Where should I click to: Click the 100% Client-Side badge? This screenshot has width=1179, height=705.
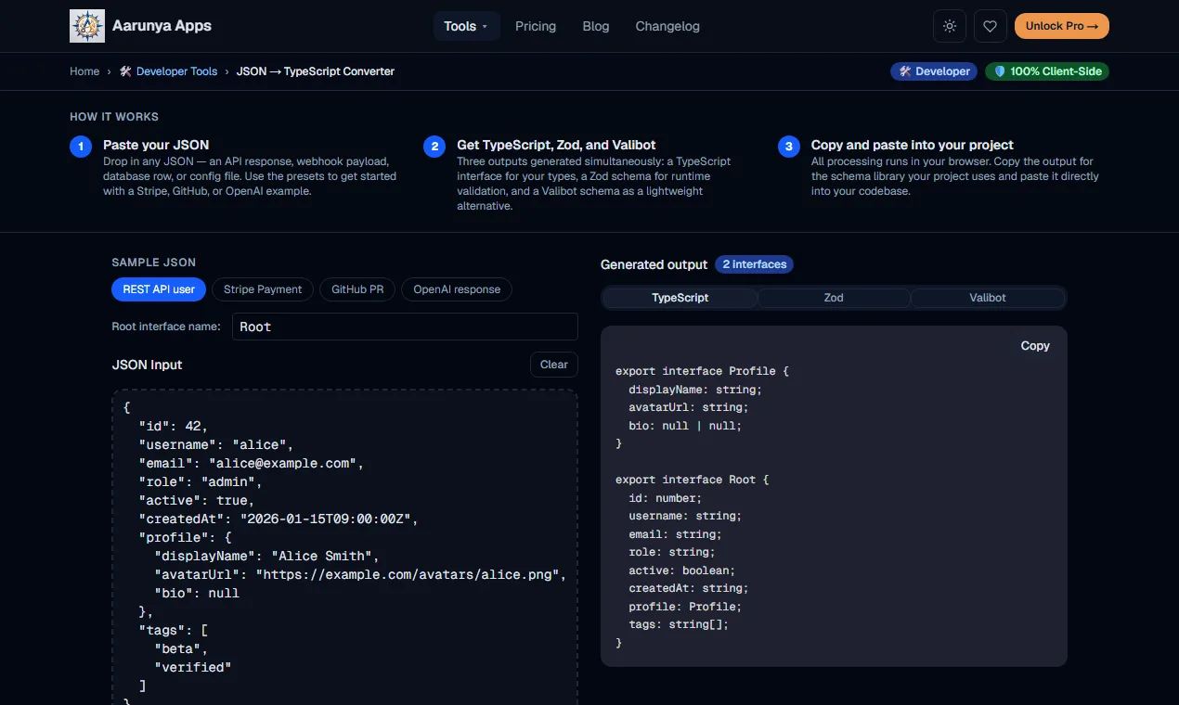1047,71
